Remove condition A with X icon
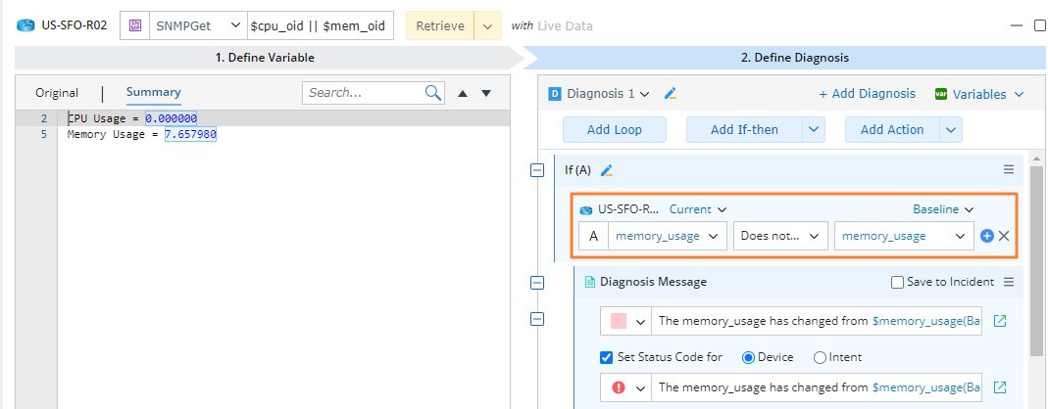This screenshot has width=1048, height=409. [1004, 236]
